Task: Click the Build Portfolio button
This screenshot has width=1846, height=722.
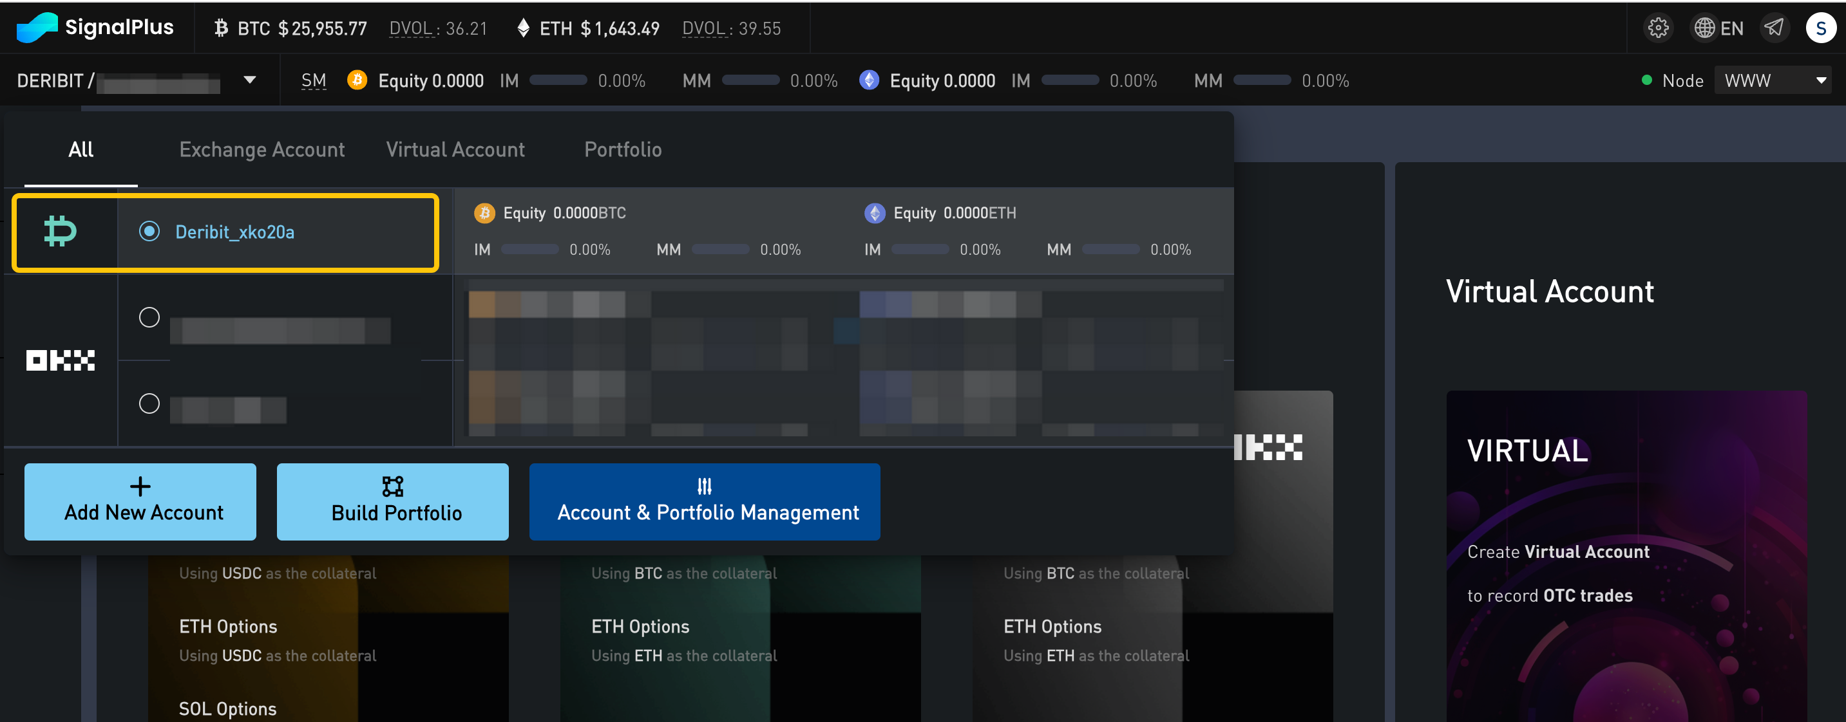Action: pyautogui.click(x=393, y=501)
